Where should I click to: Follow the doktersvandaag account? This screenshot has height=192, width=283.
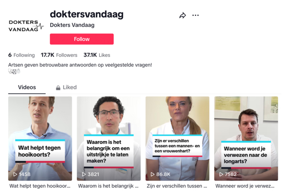[x=82, y=39]
